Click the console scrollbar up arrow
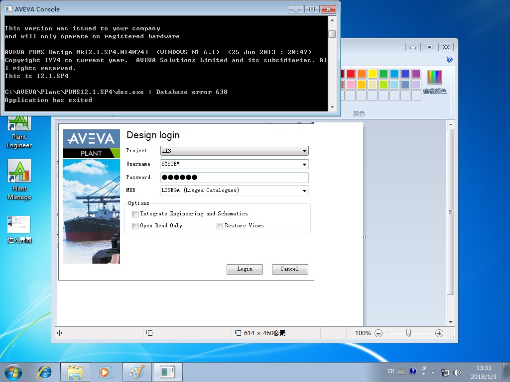 tap(332, 20)
